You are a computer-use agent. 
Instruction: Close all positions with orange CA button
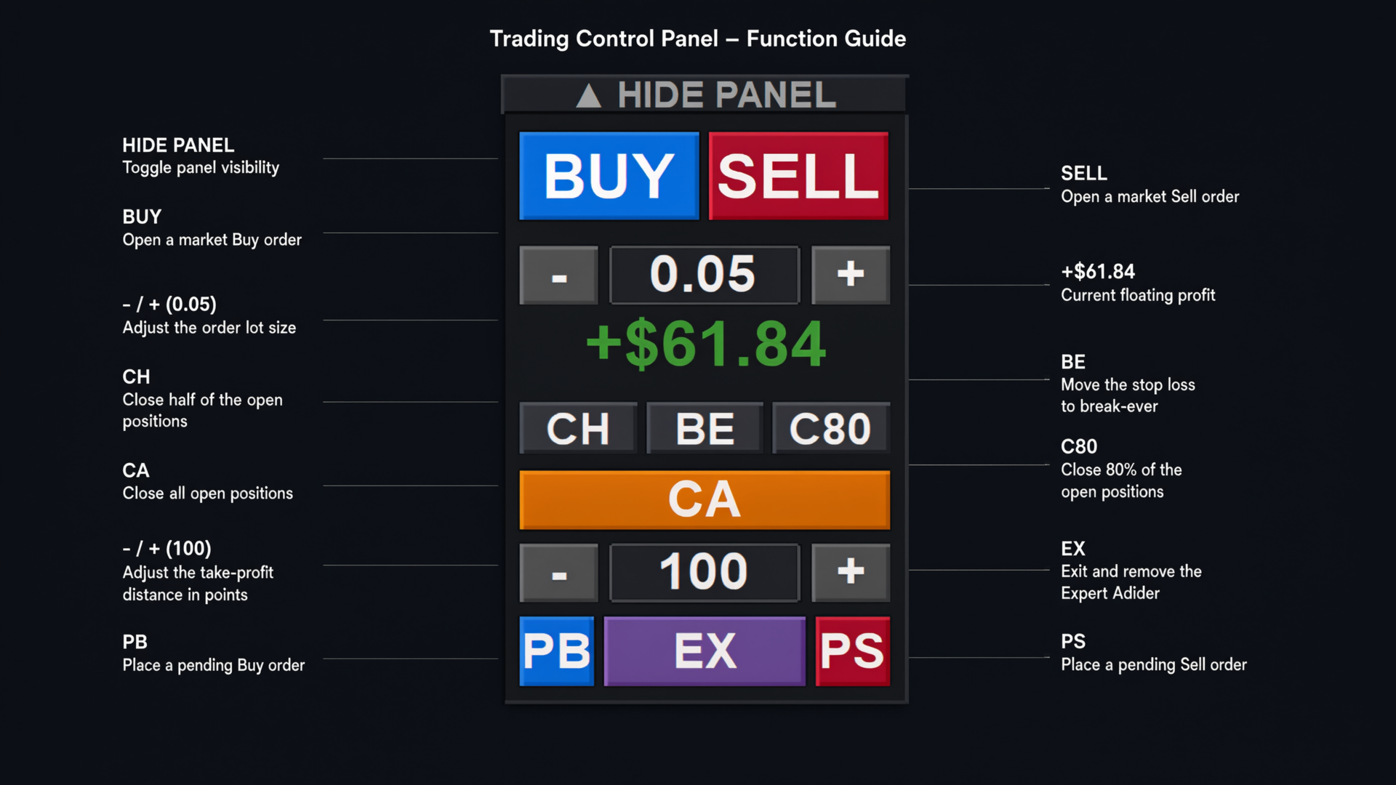tap(705, 500)
